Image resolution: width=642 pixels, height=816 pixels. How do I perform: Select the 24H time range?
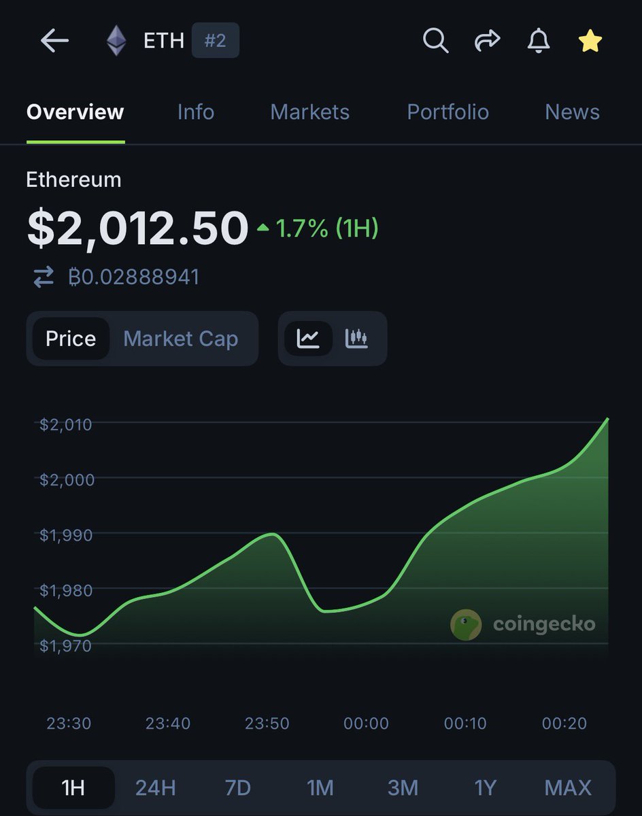(155, 787)
